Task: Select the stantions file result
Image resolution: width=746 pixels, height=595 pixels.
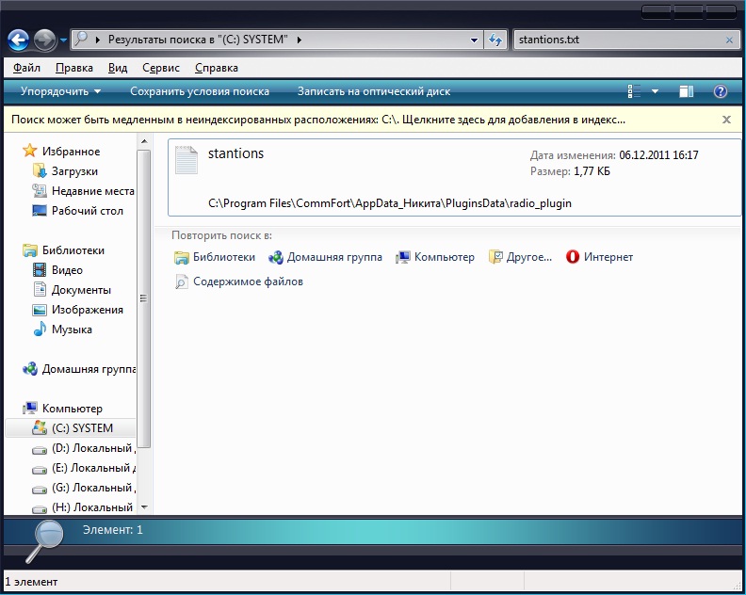Action: (235, 153)
